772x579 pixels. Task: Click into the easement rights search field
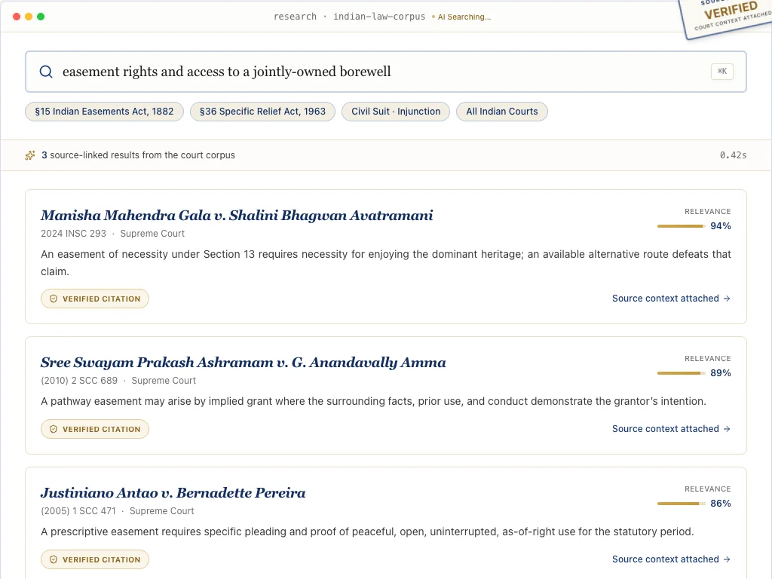point(386,72)
